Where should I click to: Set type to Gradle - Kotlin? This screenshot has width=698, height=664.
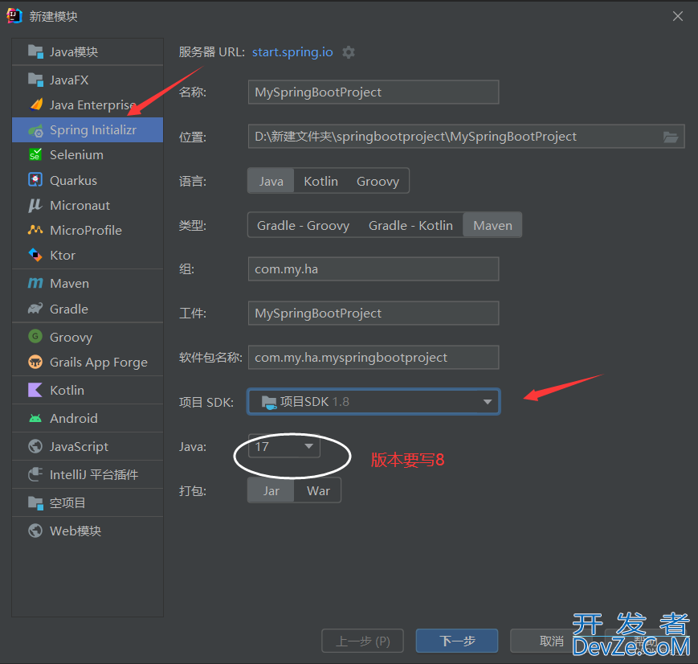click(410, 226)
